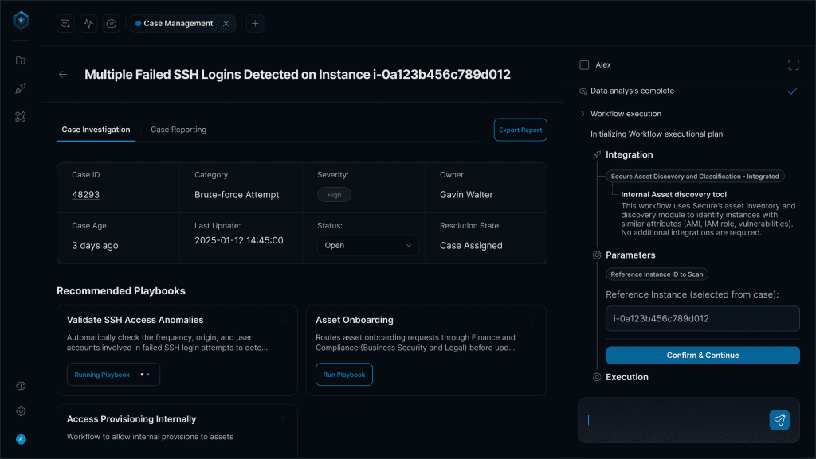Click the activity pulse monitor icon
The width and height of the screenshot is (816, 459).
88,24
